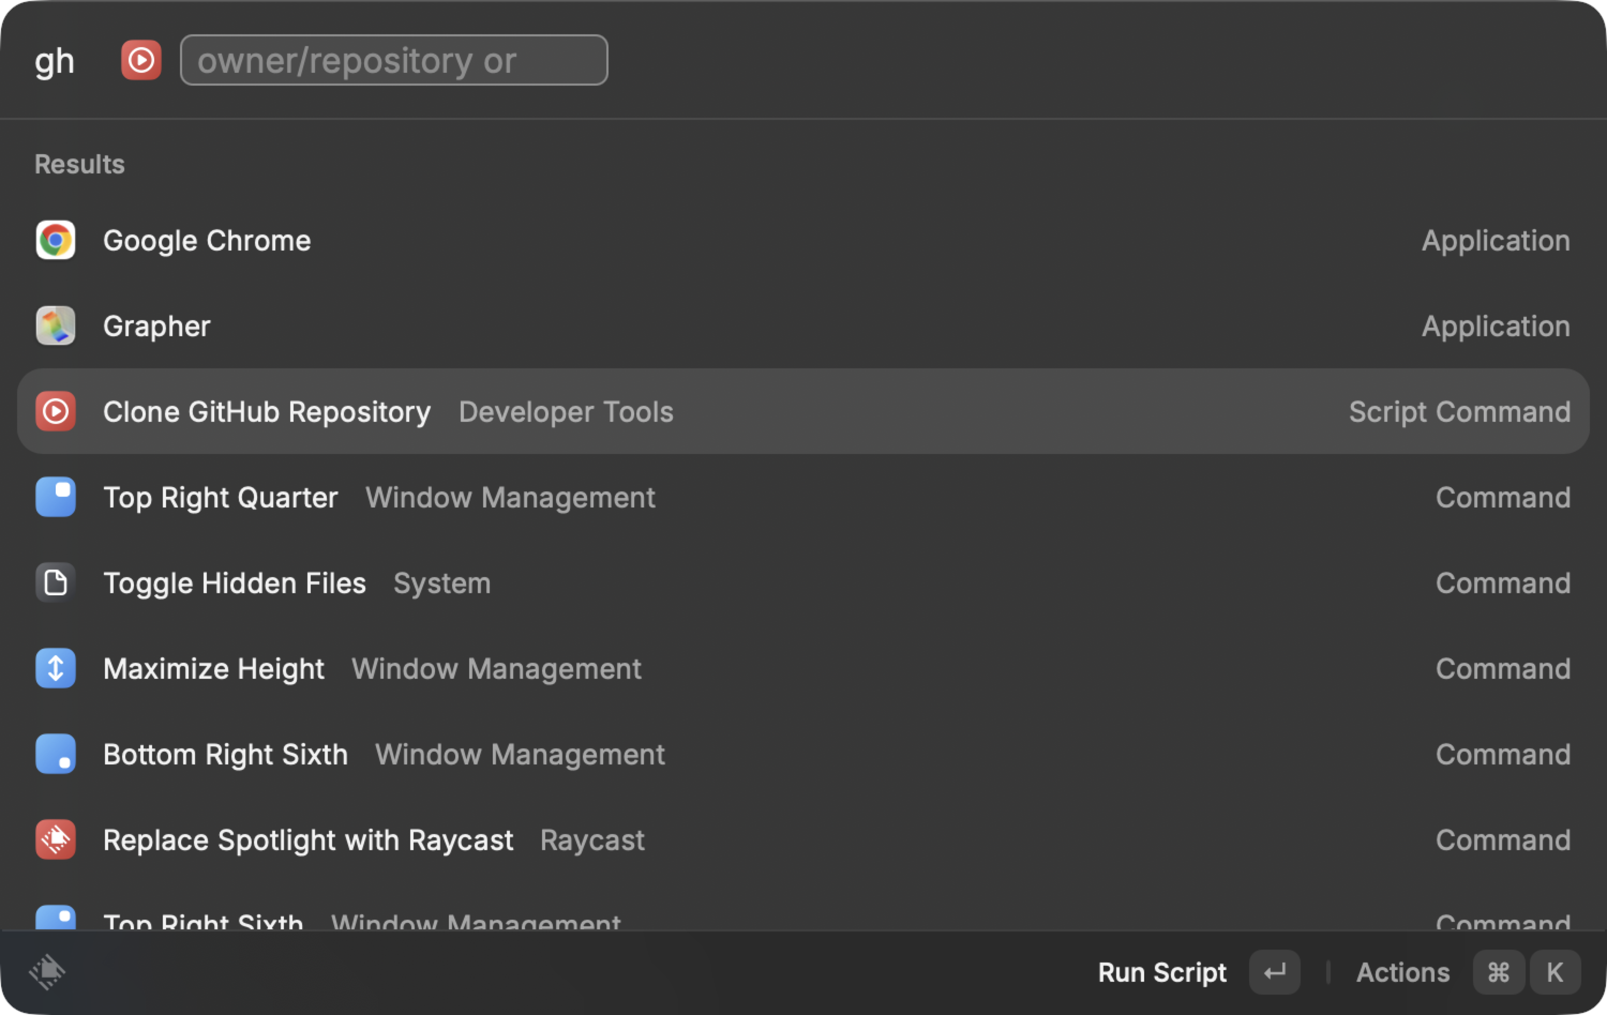Screen dimensions: 1607x1015
Task: Click 'Command' label on Maximize Height row
Action: click(x=1503, y=669)
